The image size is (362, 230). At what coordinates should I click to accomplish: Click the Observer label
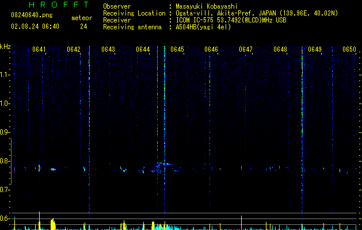[x=117, y=6]
